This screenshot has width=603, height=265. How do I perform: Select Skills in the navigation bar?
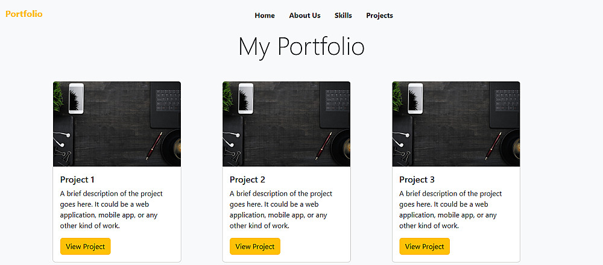(343, 16)
